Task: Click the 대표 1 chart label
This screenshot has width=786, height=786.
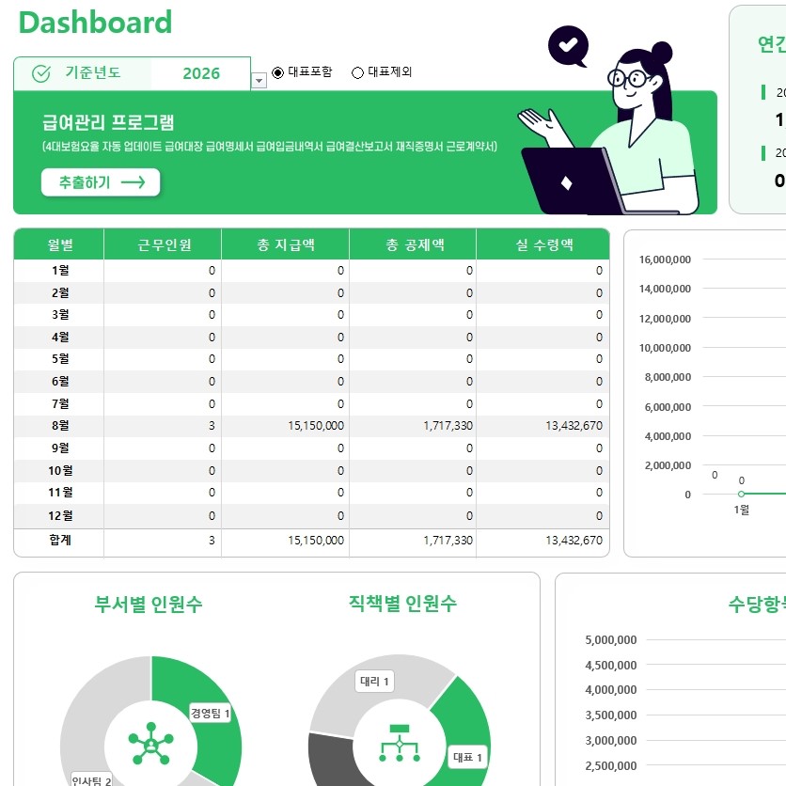Action: 467,757
